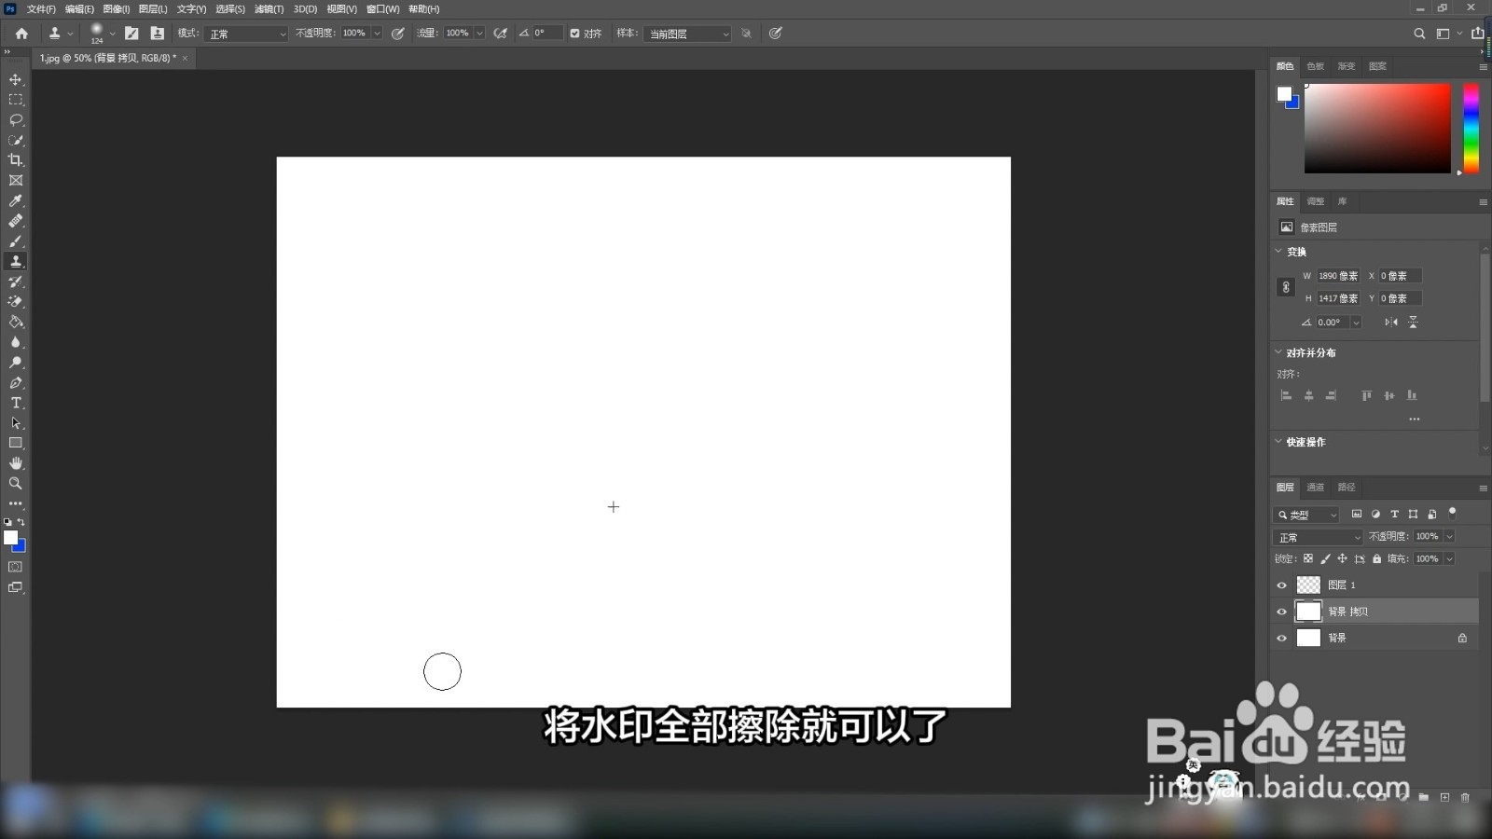Open the 滤镜 menu
1492x839 pixels.
[x=266, y=8]
